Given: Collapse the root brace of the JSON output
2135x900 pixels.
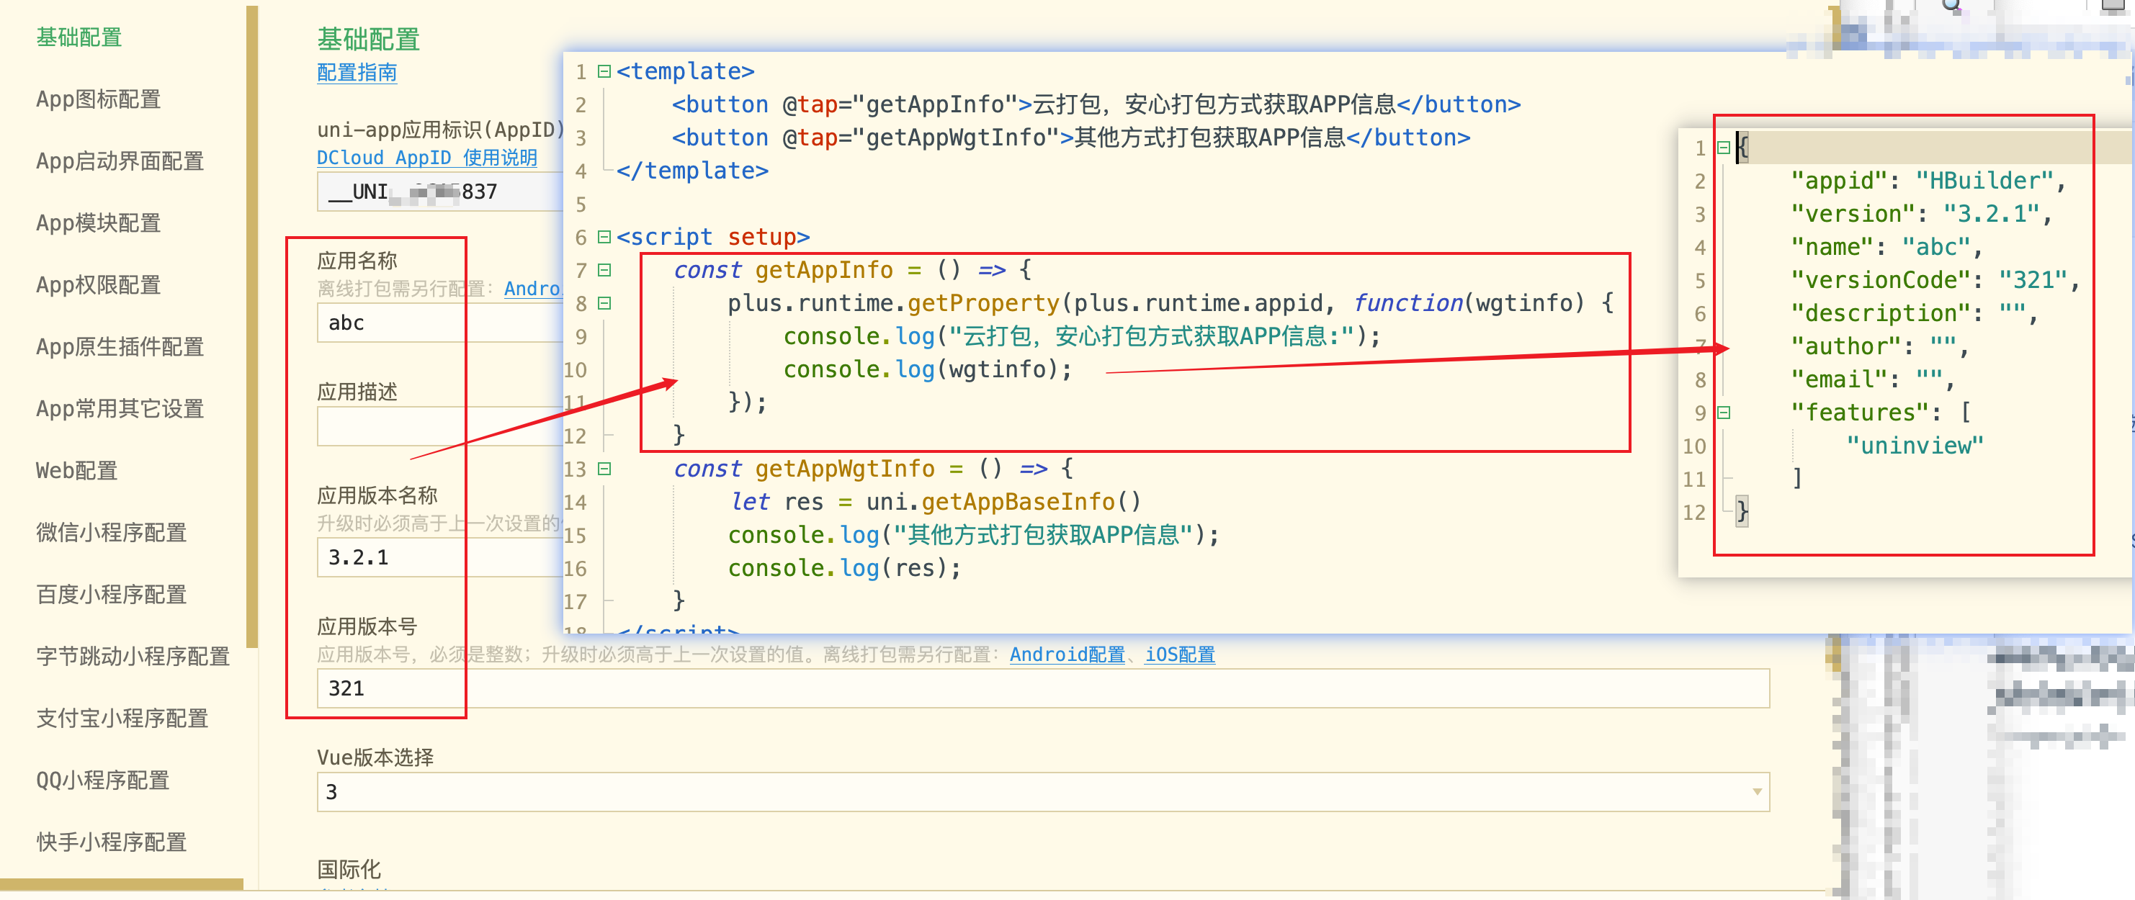Looking at the screenshot, I should point(1724,148).
